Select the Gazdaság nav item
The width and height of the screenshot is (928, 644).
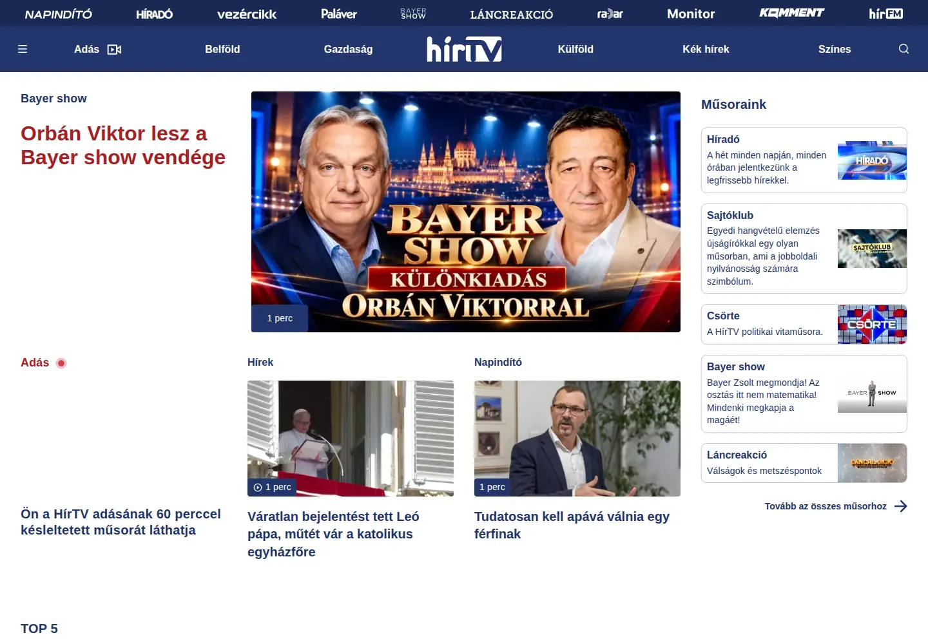[348, 50]
